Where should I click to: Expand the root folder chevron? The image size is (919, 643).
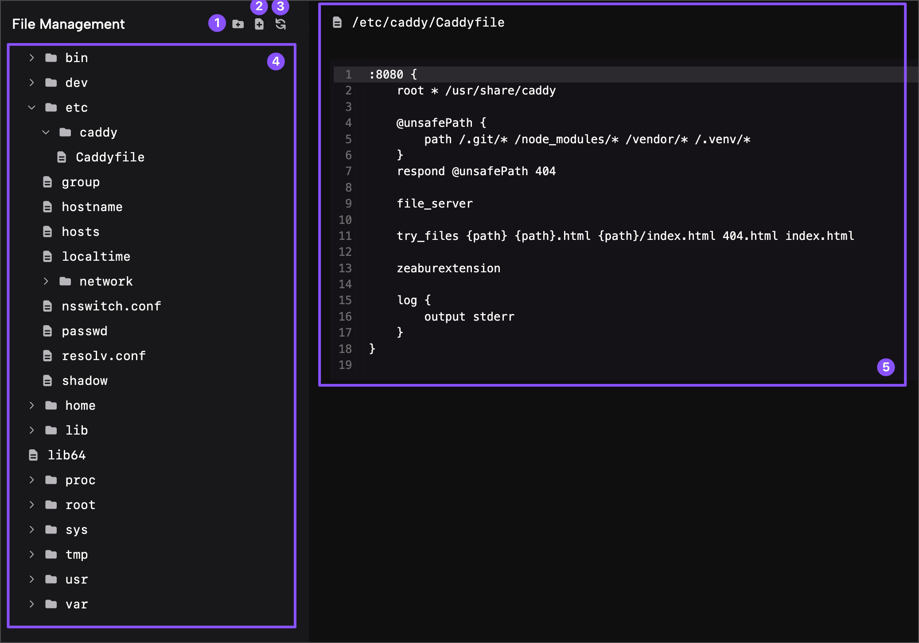[x=31, y=505]
